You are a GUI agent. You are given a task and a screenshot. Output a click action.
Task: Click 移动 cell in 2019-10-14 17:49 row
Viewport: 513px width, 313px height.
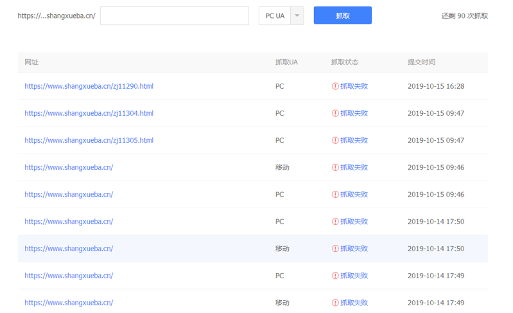282,303
